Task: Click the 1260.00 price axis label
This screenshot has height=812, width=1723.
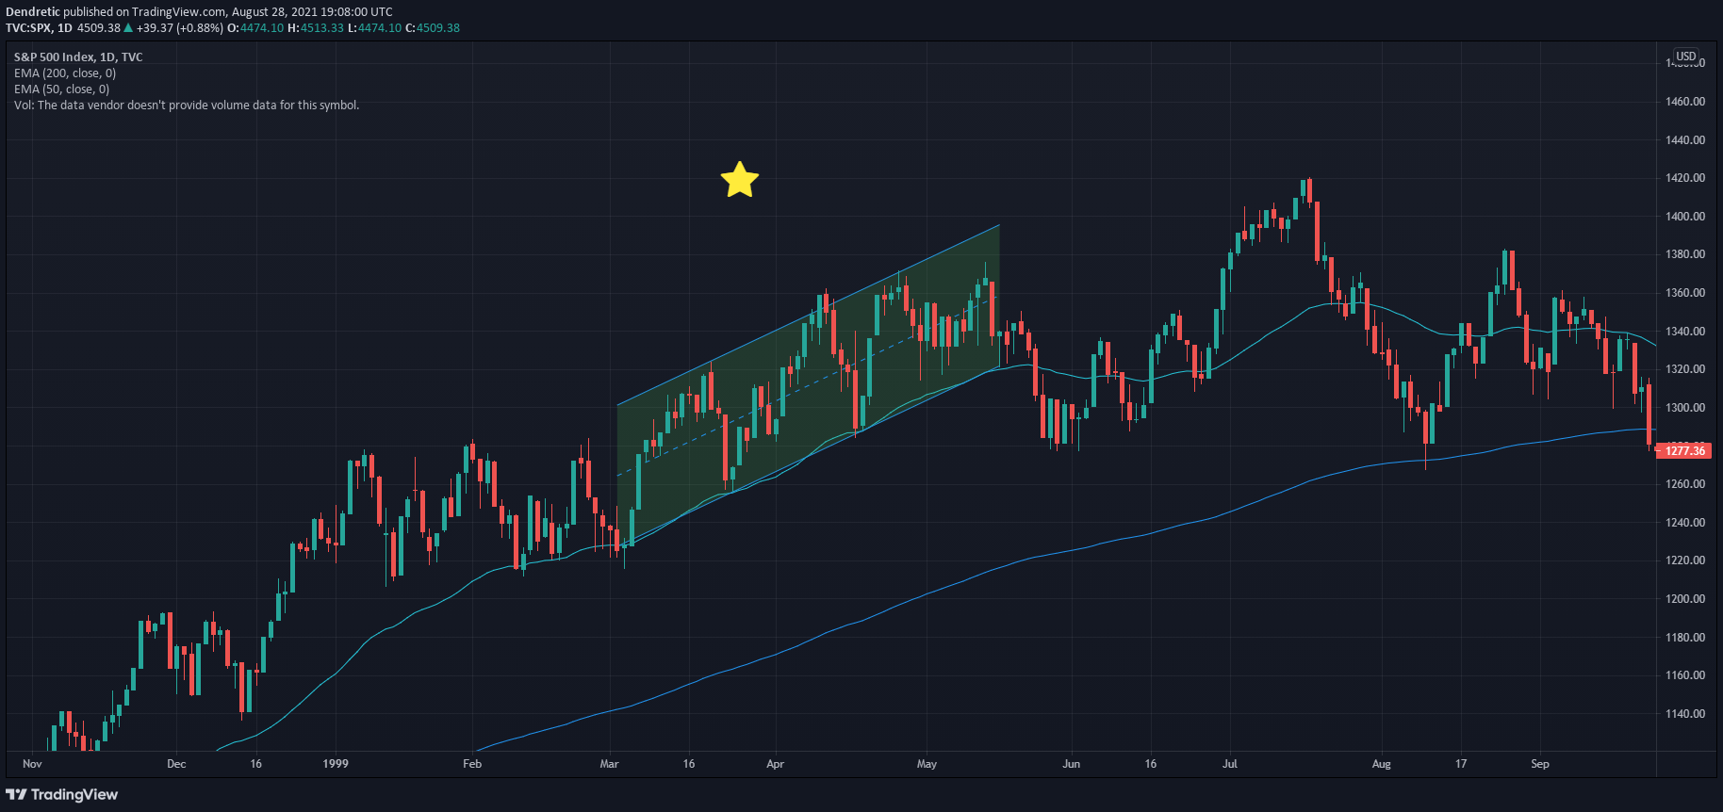Action: coord(1685,484)
